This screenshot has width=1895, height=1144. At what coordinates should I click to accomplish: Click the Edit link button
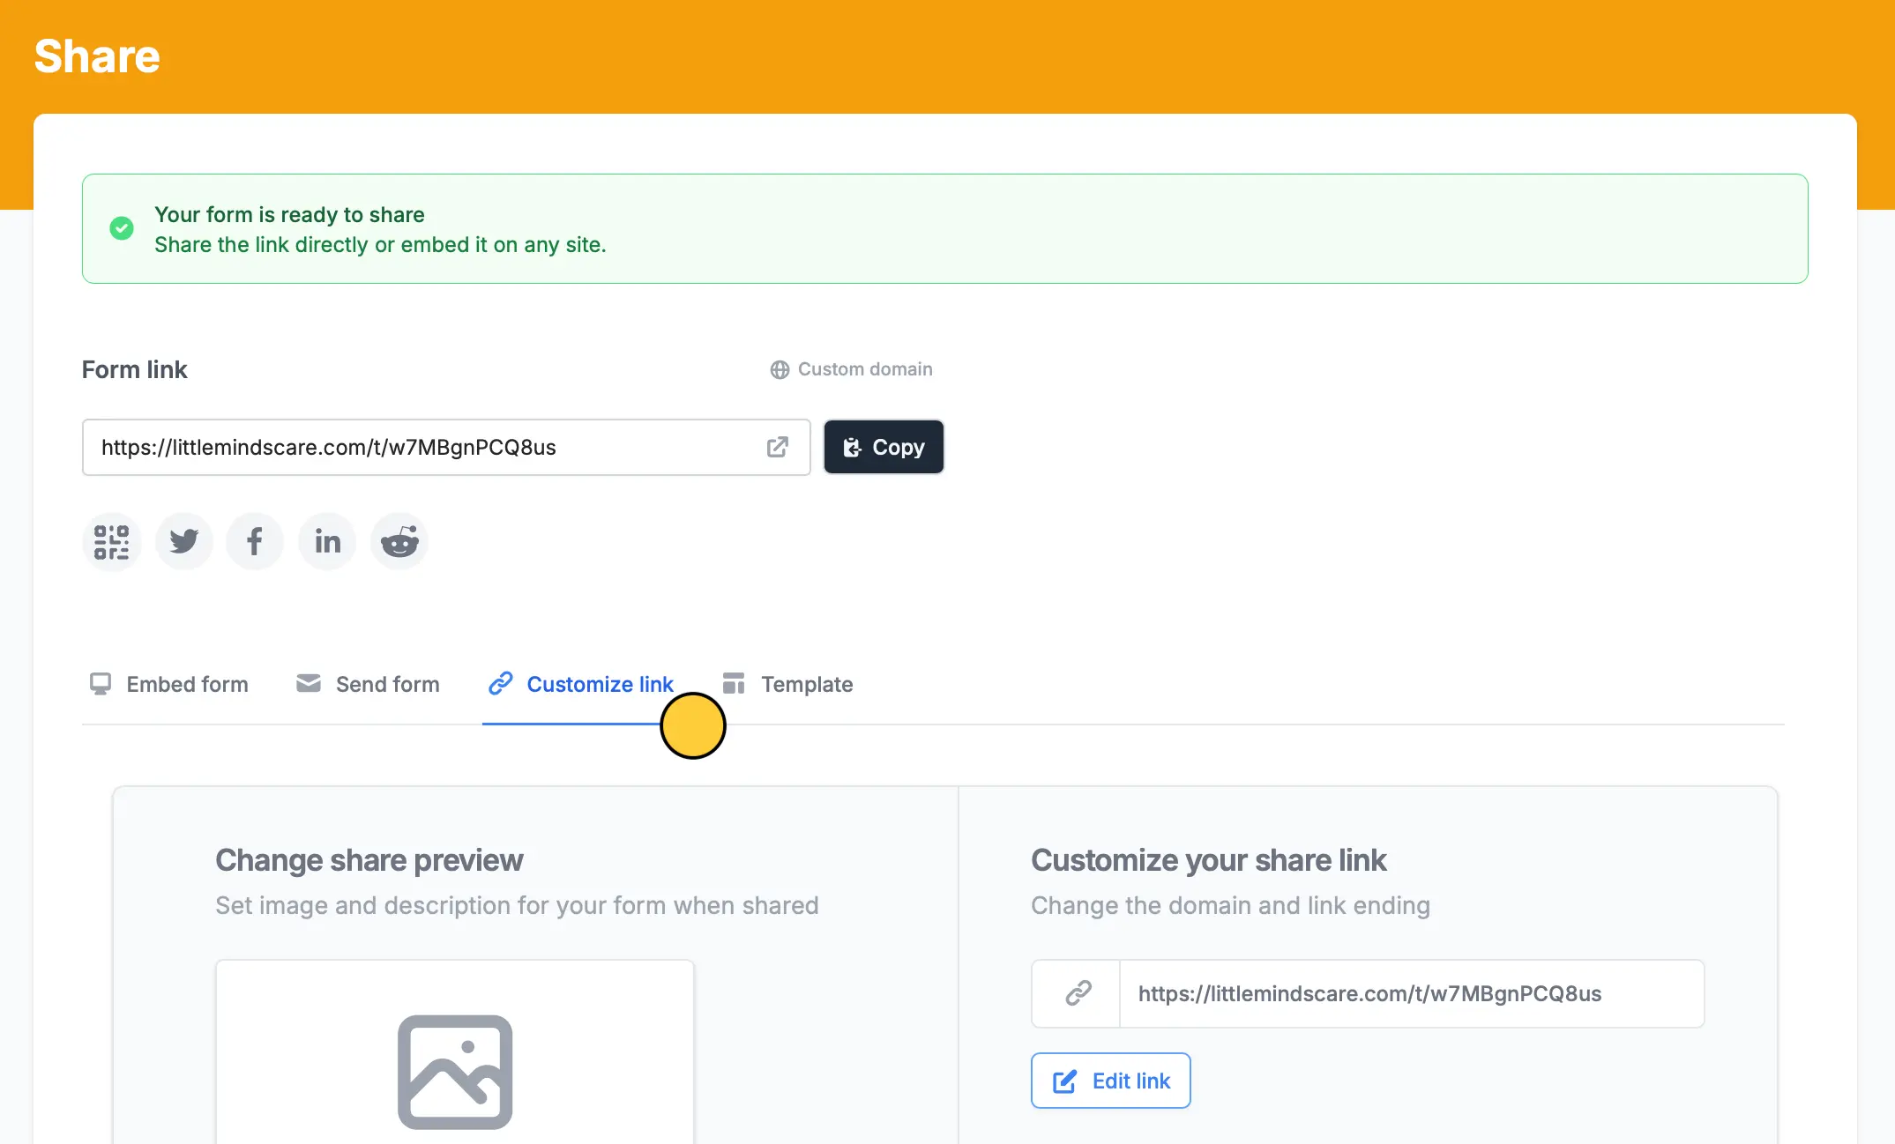point(1110,1081)
